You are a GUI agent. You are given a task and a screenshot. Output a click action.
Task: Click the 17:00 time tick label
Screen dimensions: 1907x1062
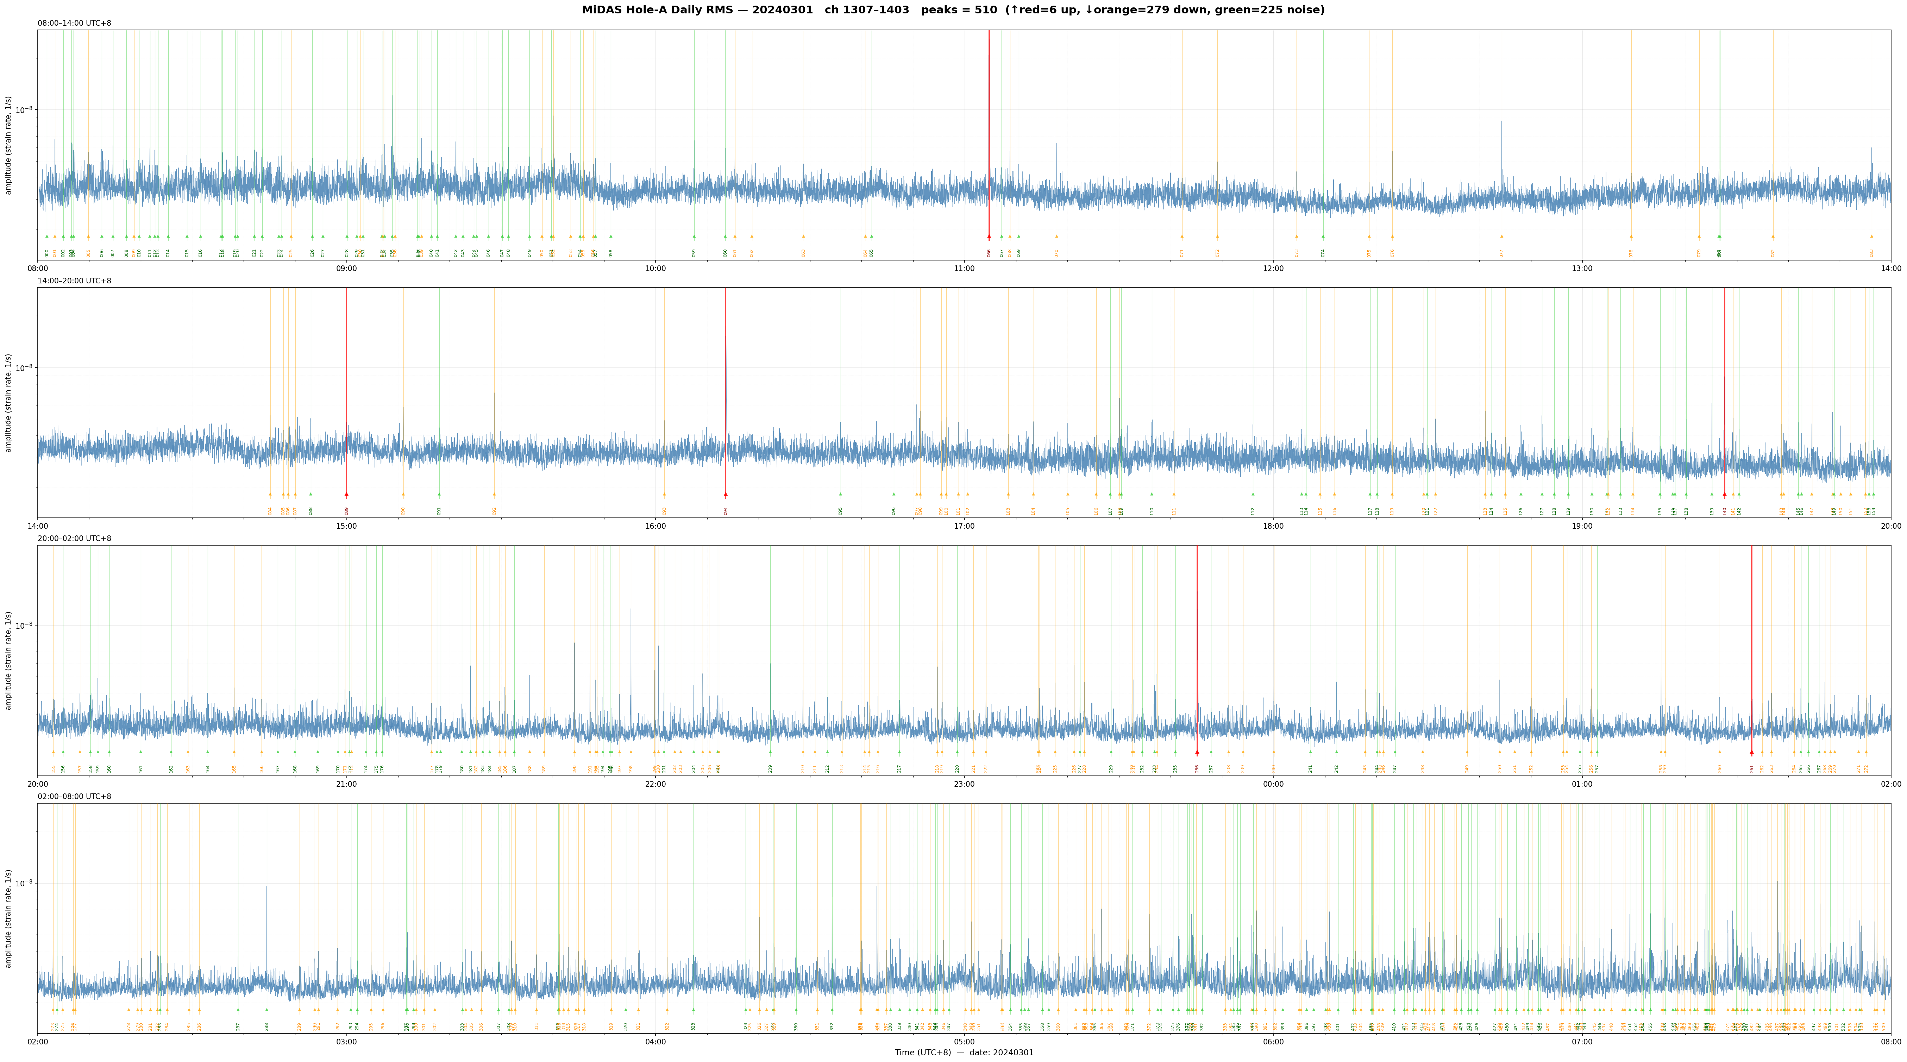(964, 526)
